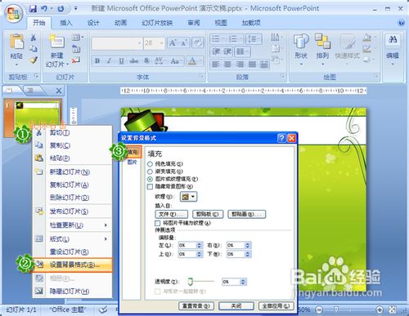Toggle tile picture as texture checkbox
This screenshot has height=316, width=409.
coord(157,223)
